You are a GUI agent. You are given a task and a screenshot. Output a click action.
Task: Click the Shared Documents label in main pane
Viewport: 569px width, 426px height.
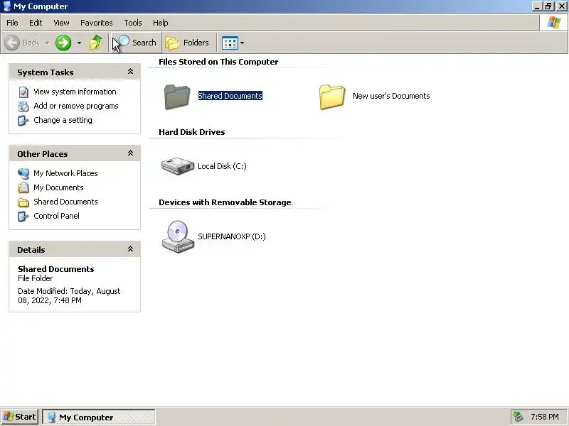pyautogui.click(x=230, y=96)
